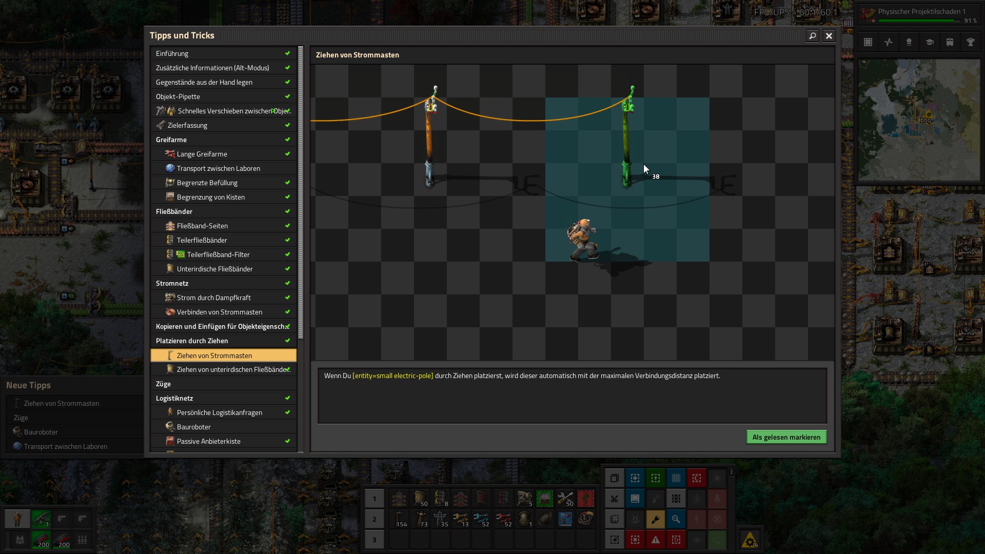Select the copy tool icon
The image size is (985, 554).
click(615, 478)
